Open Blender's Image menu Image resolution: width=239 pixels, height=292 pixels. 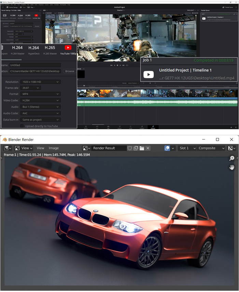pyautogui.click(x=54, y=148)
